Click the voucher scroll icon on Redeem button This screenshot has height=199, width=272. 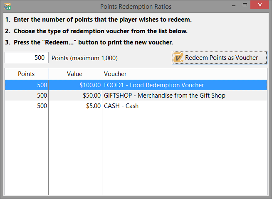click(x=178, y=57)
